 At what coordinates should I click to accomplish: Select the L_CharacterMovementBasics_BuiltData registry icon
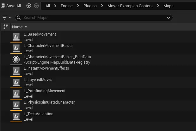coord(16,60)
